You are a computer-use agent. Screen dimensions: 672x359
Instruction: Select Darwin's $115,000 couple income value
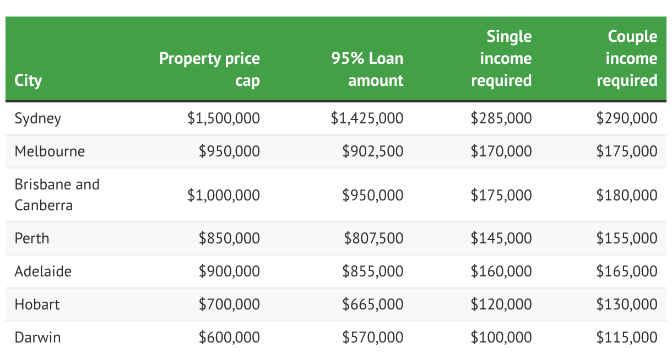click(x=627, y=338)
